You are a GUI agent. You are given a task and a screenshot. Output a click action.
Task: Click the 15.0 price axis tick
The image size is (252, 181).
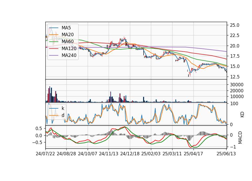tap(235, 66)
